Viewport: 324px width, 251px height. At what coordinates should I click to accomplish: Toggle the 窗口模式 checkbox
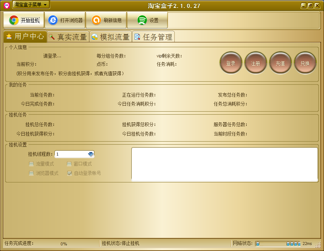pos(69,164)
